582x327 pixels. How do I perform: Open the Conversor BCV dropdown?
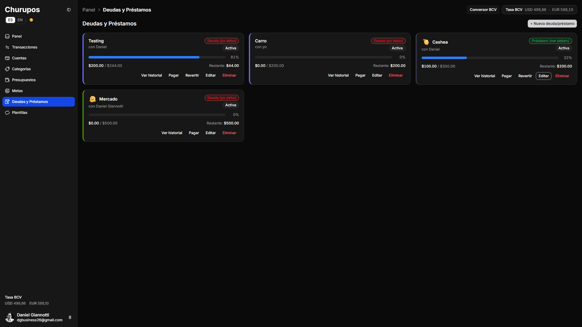tap(483, 10)
